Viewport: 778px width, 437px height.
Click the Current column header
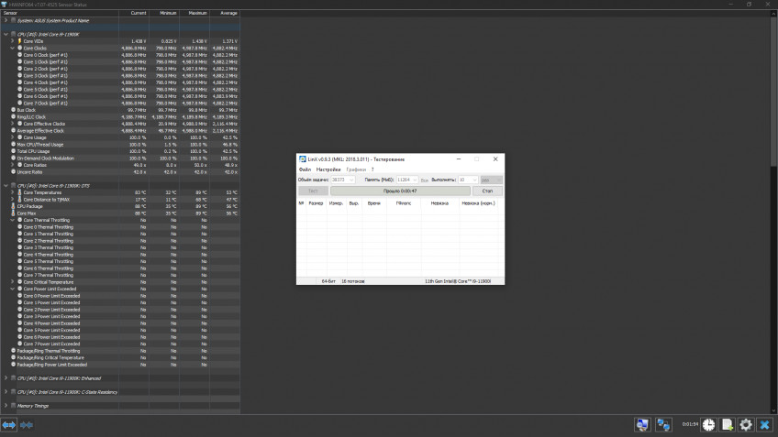click(134, 13)
